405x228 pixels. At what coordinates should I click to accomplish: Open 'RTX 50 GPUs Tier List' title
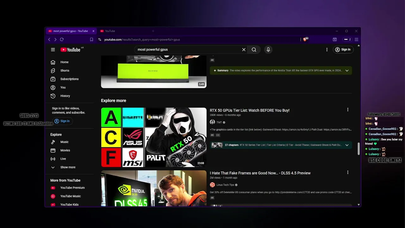250,111
